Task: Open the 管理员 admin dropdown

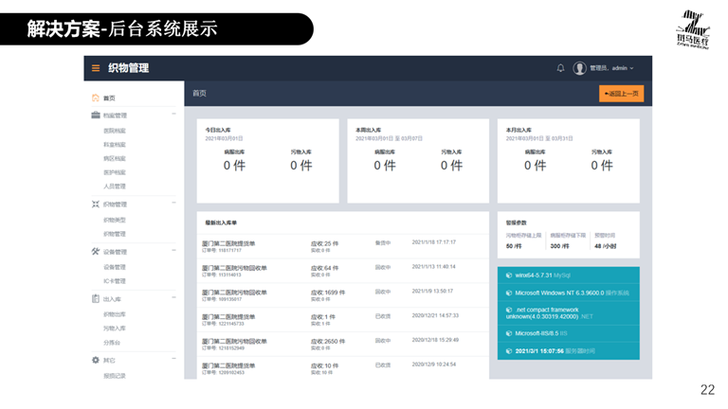Action: 611,68
